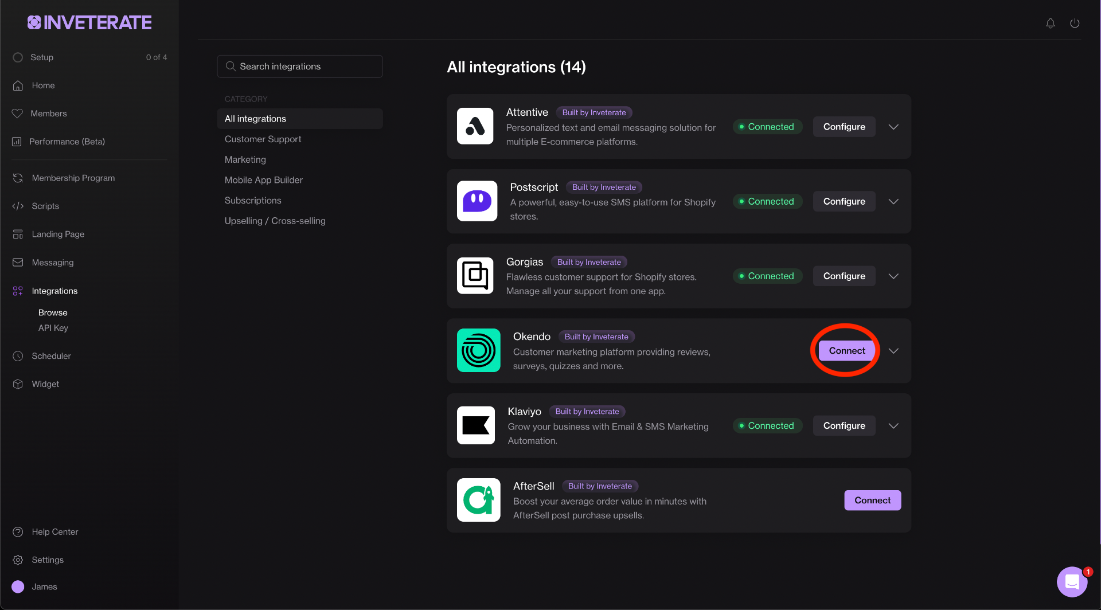Click the Okendo app logo
The image size is (1101, 610).
[478, 350]
